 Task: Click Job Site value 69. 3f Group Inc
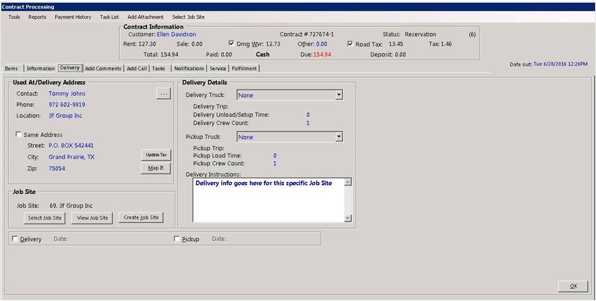71,206
